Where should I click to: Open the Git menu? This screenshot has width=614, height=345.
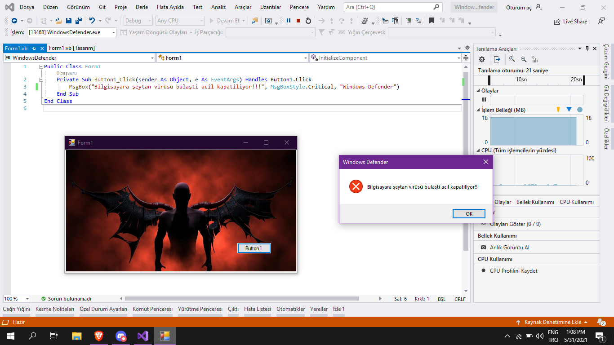coord(102,7)
